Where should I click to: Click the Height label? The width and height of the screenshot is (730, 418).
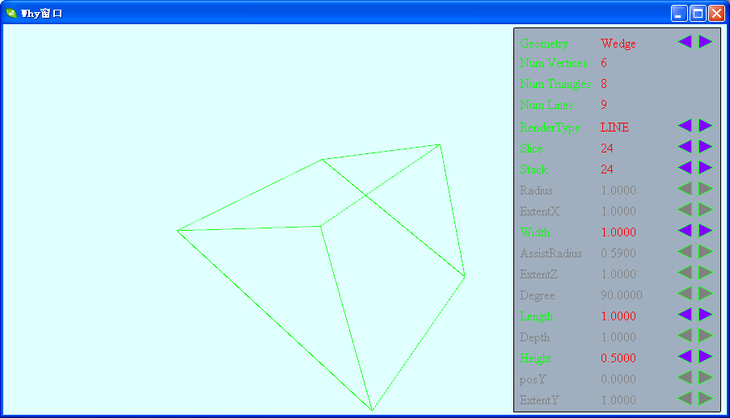click(535, 358)
